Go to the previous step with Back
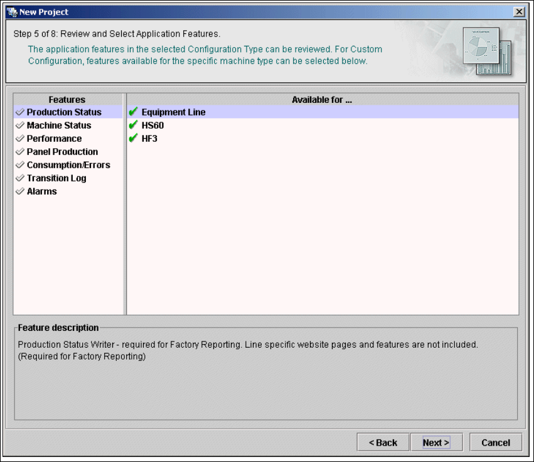 383,443
